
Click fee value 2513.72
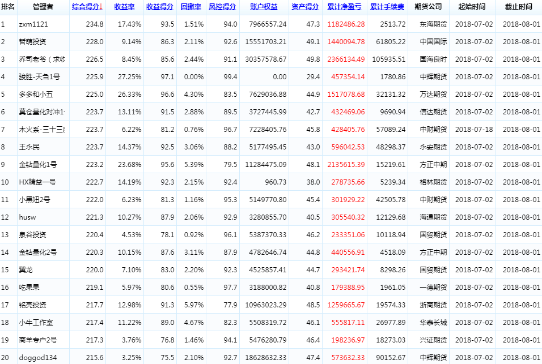(x=393, y=24)
